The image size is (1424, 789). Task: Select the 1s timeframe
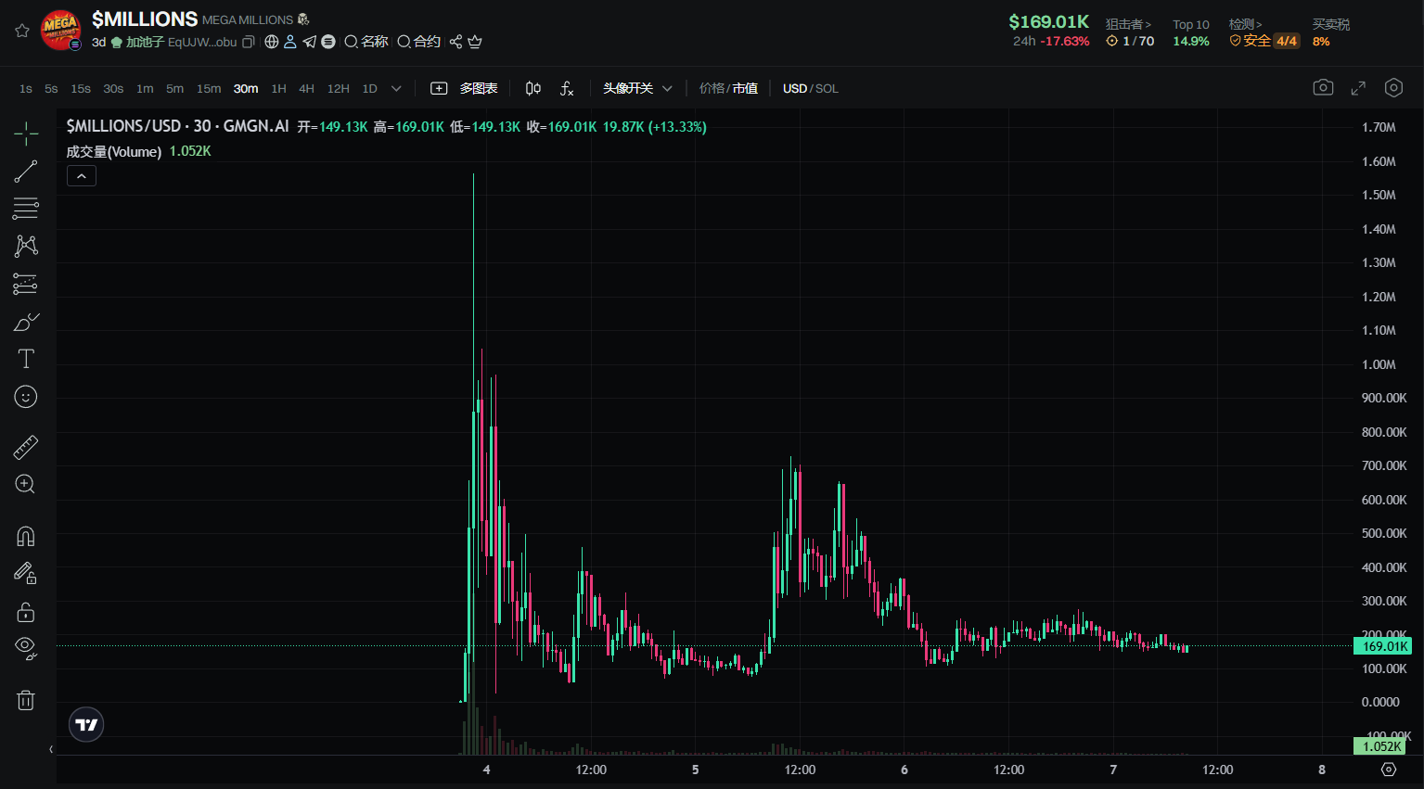pyautogui.click(x=26, y=89)
